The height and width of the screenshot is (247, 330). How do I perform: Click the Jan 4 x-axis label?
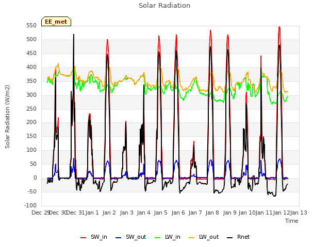point(144,213)
